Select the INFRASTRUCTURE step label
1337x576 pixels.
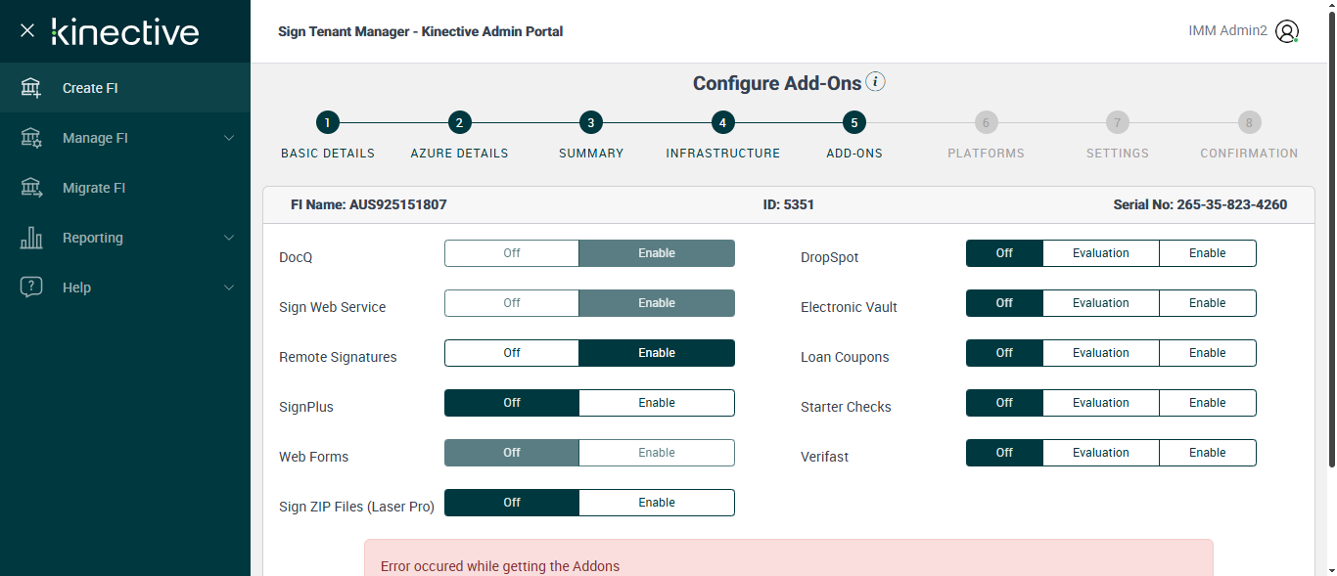point(723,154)
